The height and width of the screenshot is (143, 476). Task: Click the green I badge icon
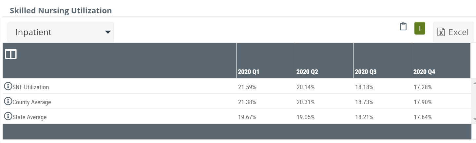[420, 28]
